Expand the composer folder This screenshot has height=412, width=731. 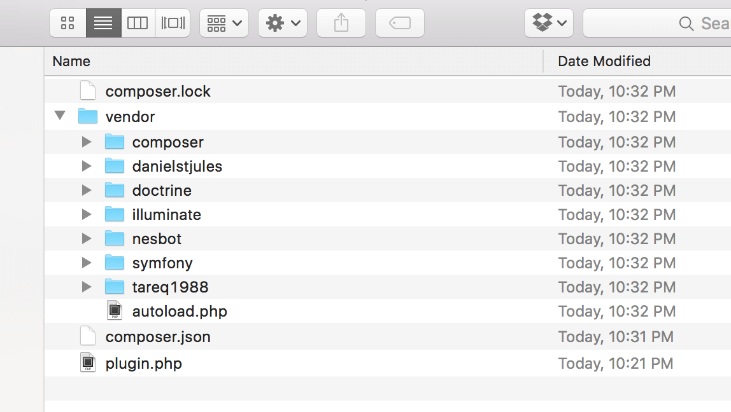87,142
